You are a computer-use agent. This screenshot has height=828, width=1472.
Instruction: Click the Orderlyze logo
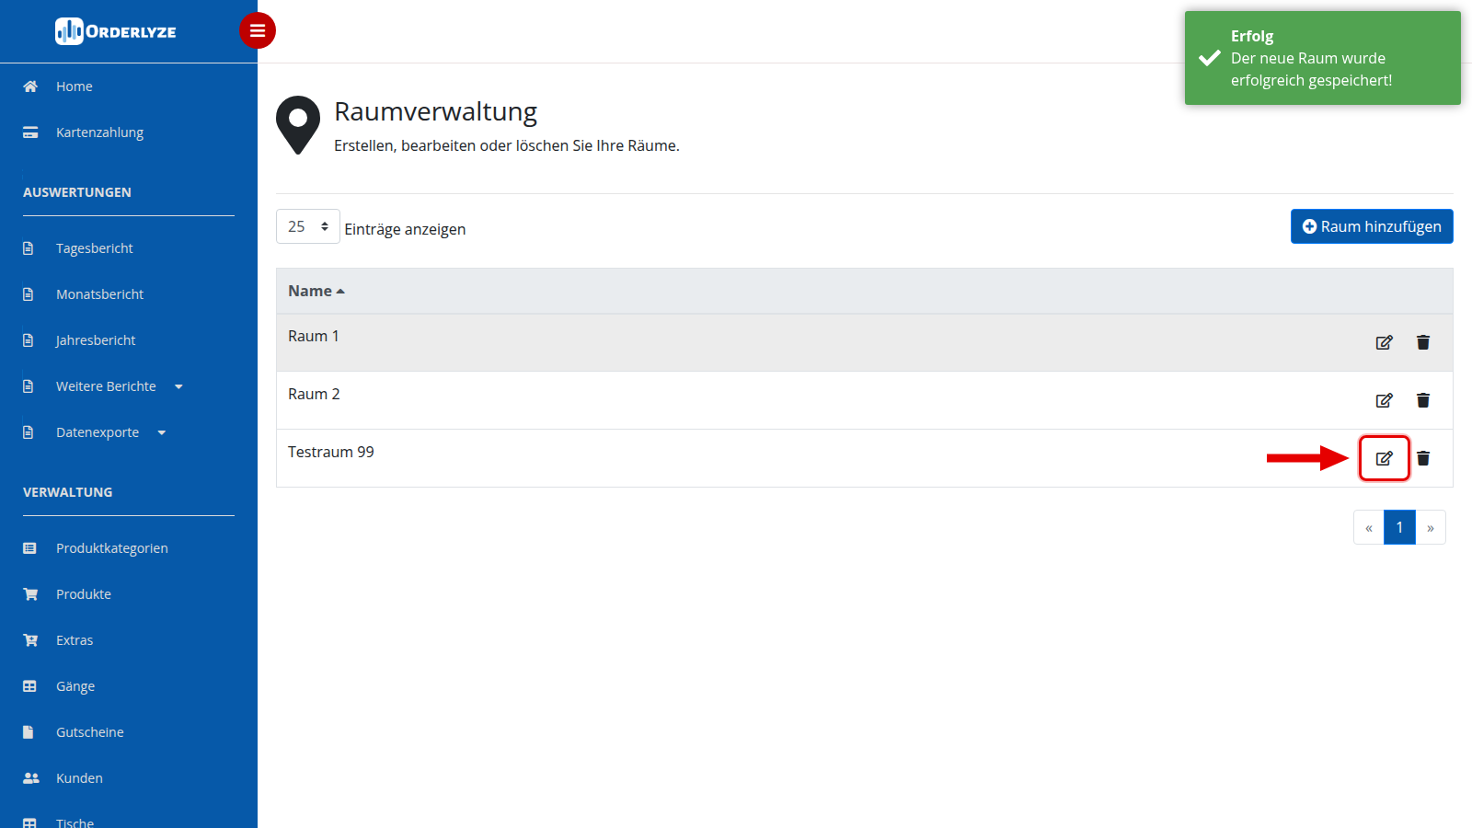tap(116, 31)
